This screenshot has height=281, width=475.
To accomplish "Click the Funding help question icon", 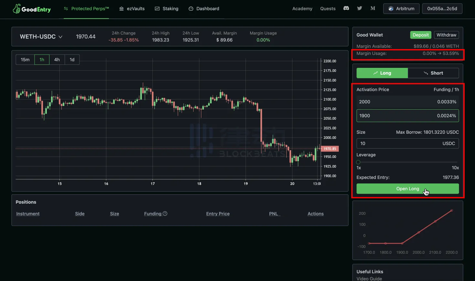I will point(165,213).
